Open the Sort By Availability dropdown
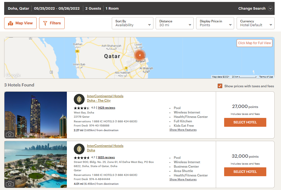 132,23
